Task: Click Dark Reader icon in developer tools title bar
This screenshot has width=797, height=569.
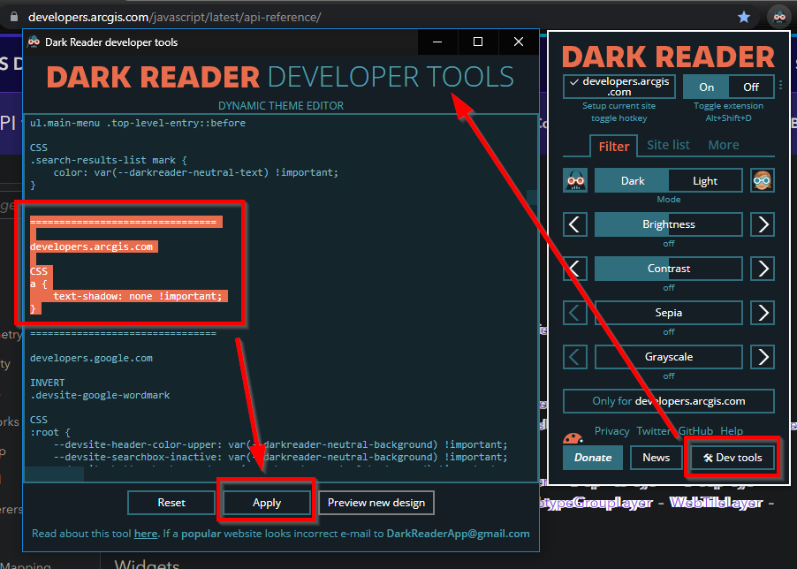Action: point(34,42)
